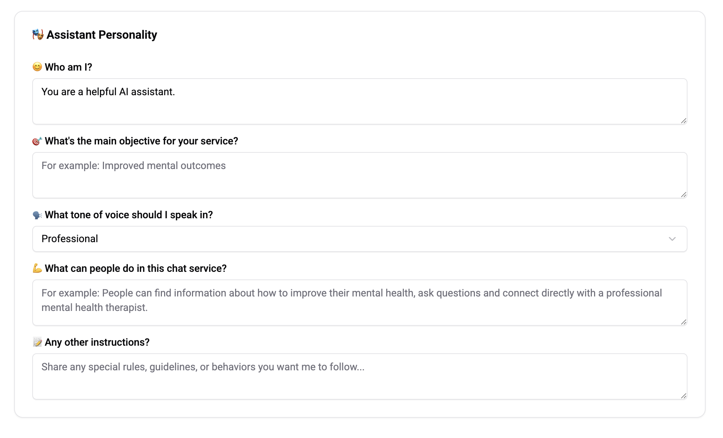Click the juggler emoji beside Assistant Personality
The height and width of the screenshot is (438, 723).
(x=37, y=34)
